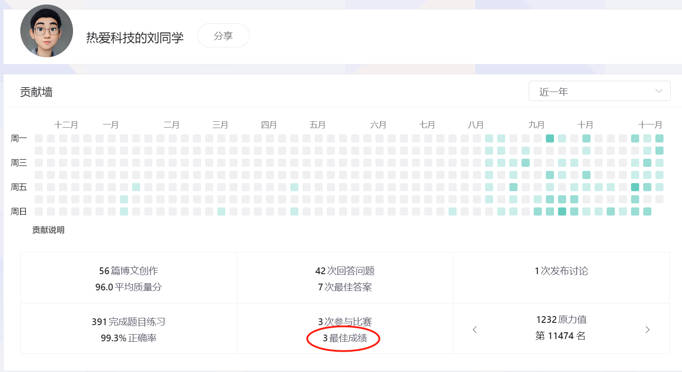Image resolution: width=682 pixels, height=372 pixels.
Task: Click the 十一月 month label
Action: coord(650,125)
